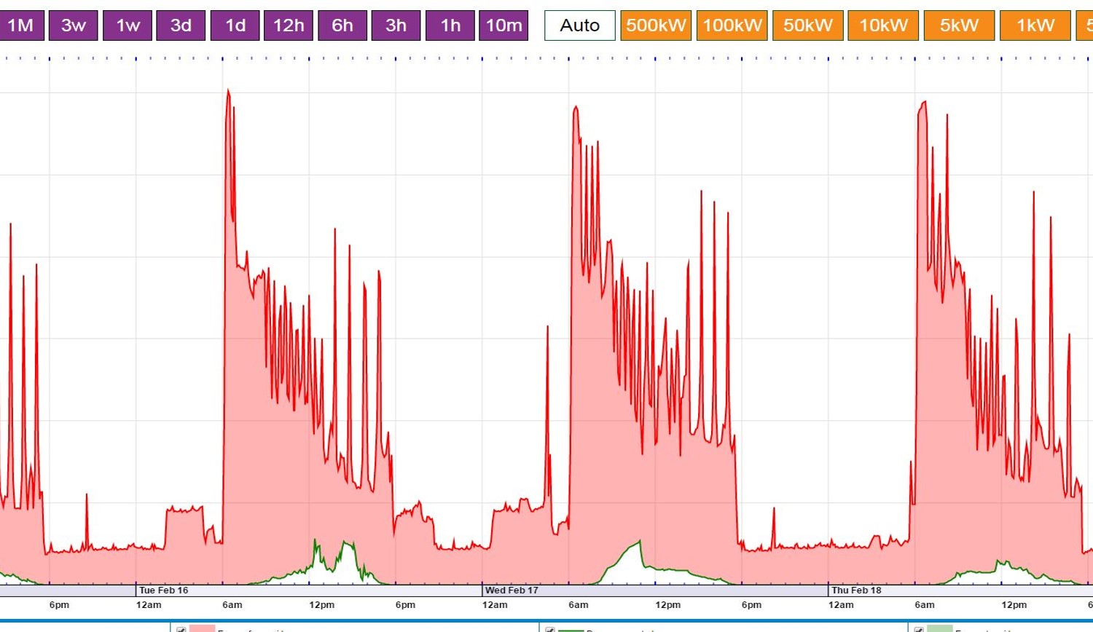Pick the 1kW power scale
Image resolution: width=1093 pixels, height=632 pixels.
1035,25
